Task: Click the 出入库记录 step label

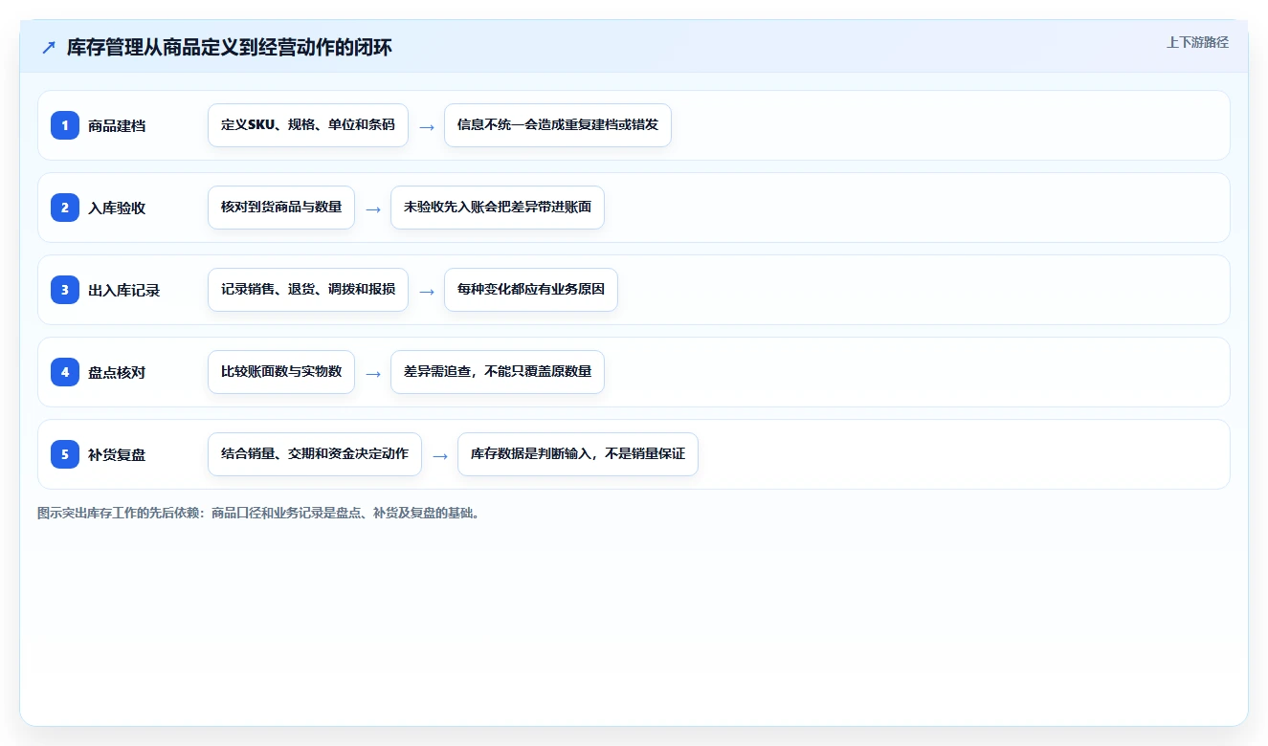Action: 123,290
